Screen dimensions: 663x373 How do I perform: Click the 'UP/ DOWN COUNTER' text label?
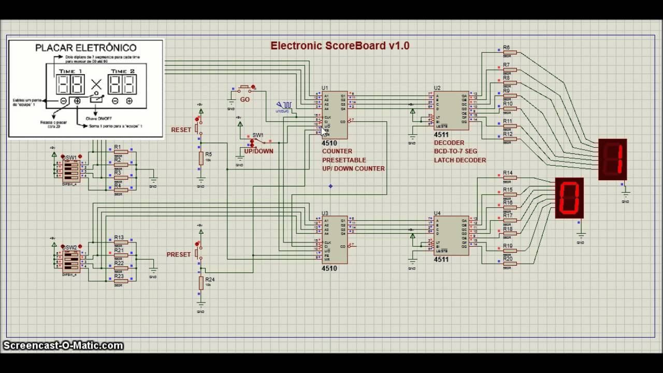[x=353, y=168]
